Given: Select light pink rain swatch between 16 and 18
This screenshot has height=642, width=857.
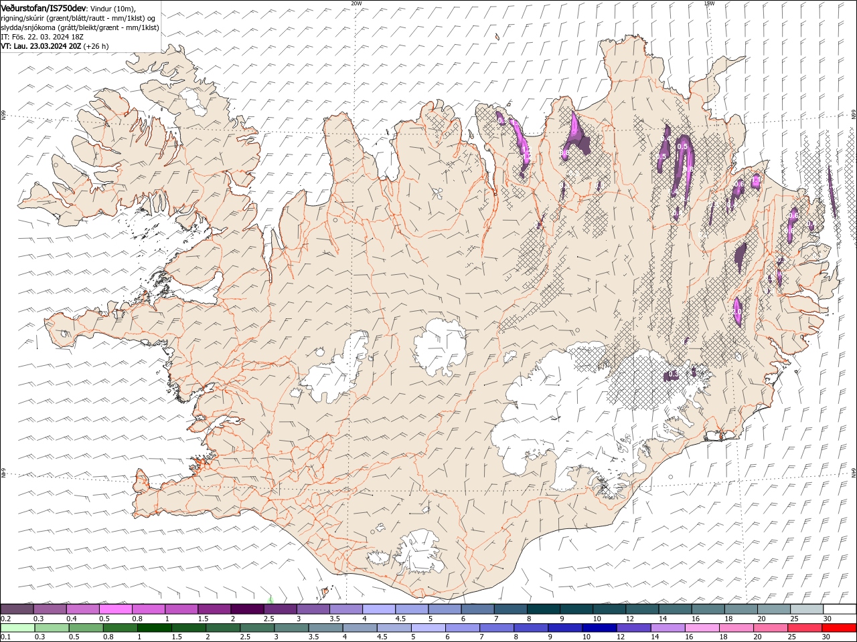Looking at the screenshot, I should click(x=702, y=628).
